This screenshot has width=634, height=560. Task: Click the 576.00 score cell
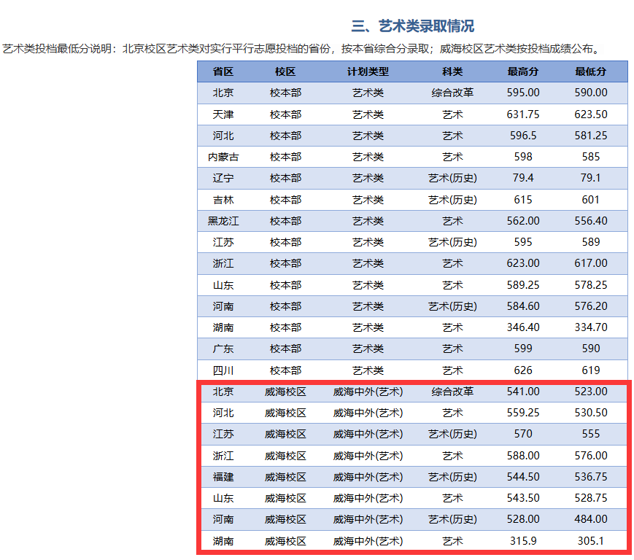point(591,455)
